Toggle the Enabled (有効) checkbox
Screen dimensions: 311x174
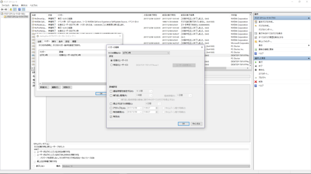coord(111,116)
